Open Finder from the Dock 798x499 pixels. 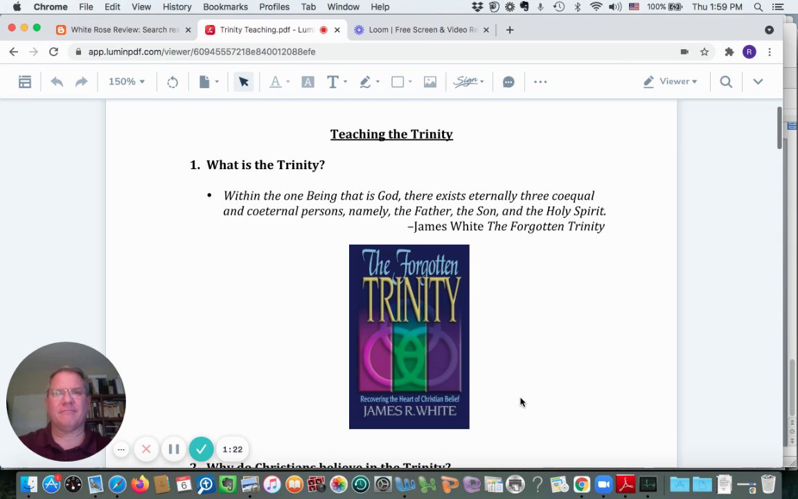(x=28, y=484)
